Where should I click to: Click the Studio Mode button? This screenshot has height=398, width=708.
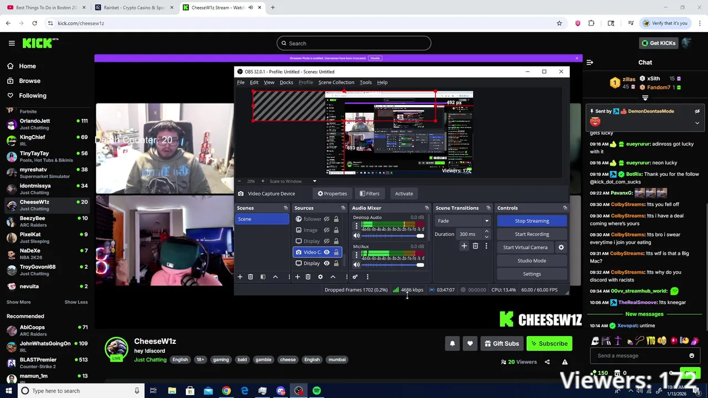click(532, 261)
